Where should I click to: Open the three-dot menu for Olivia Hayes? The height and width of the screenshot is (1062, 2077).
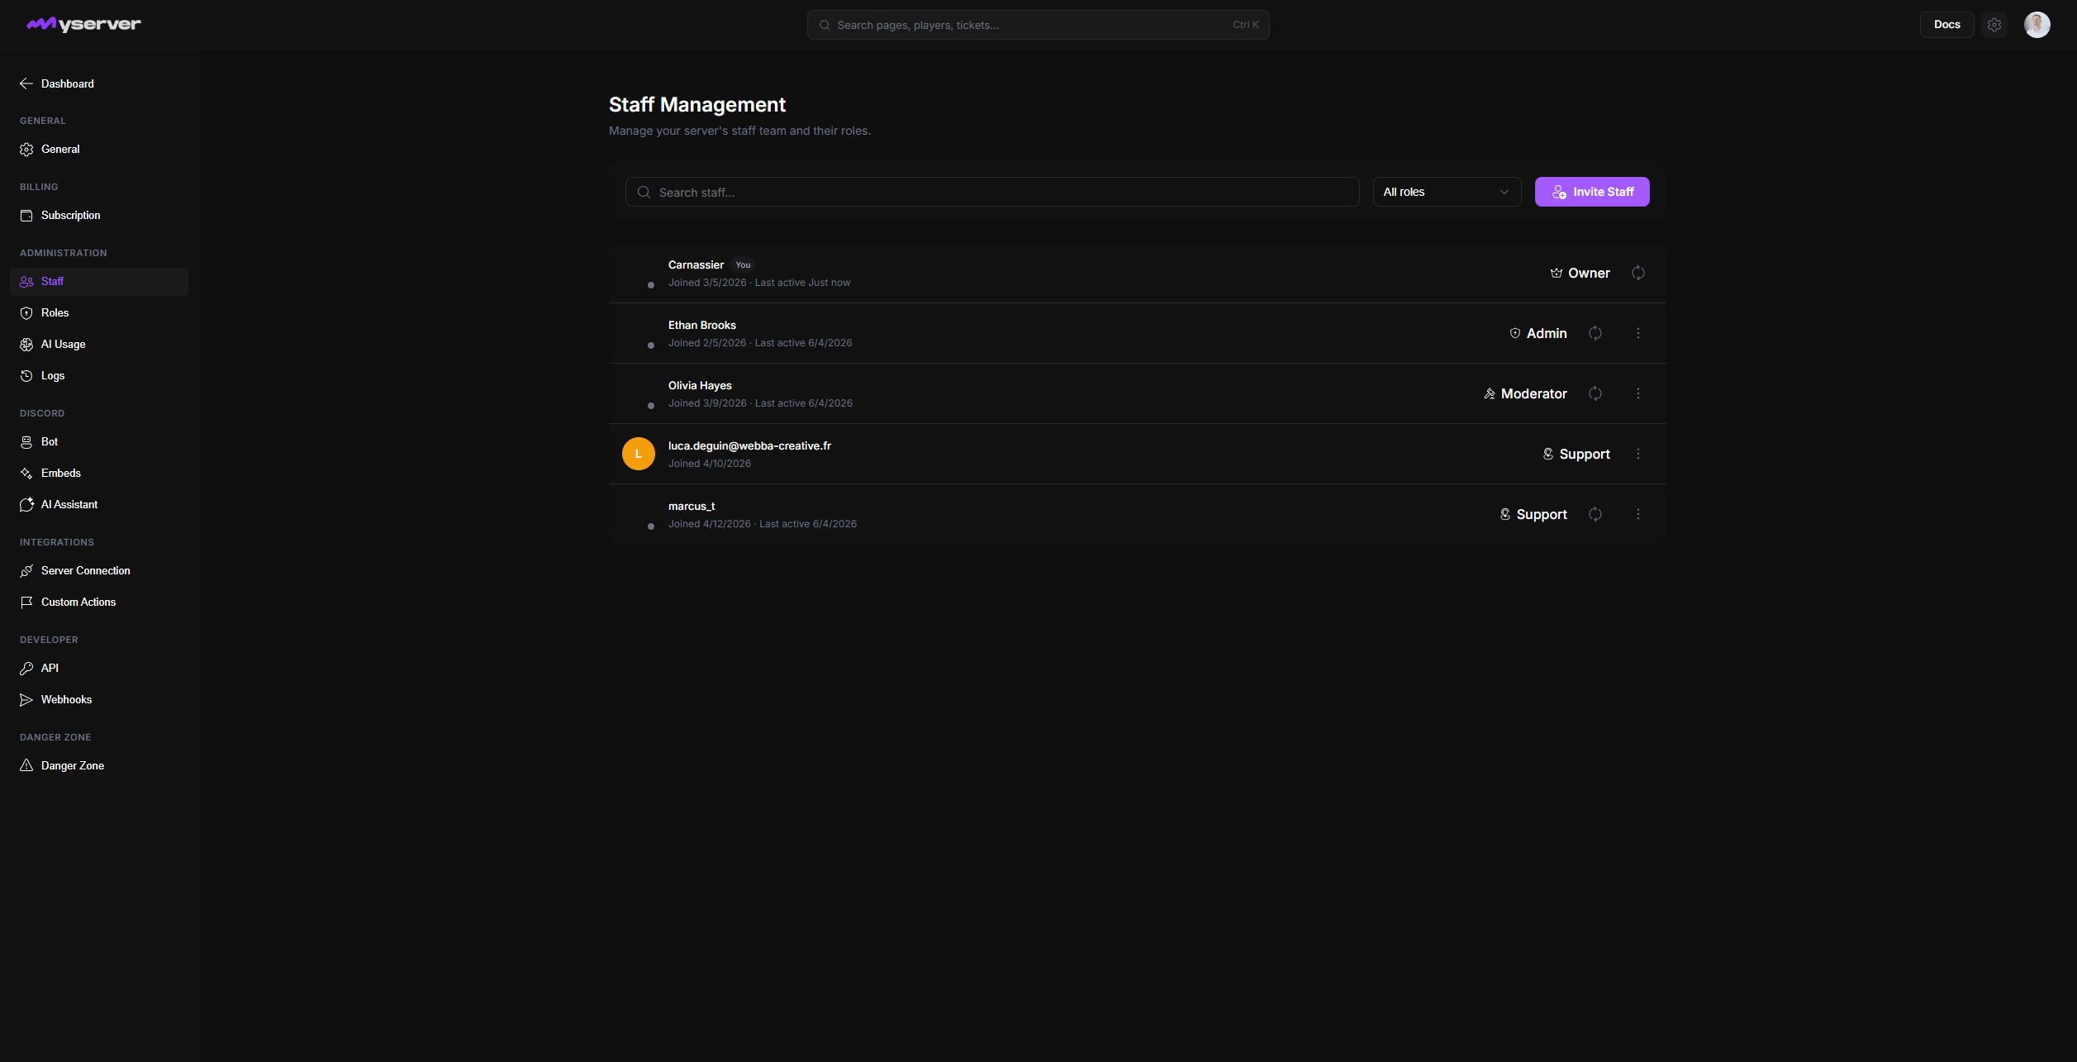(1637, 393)
